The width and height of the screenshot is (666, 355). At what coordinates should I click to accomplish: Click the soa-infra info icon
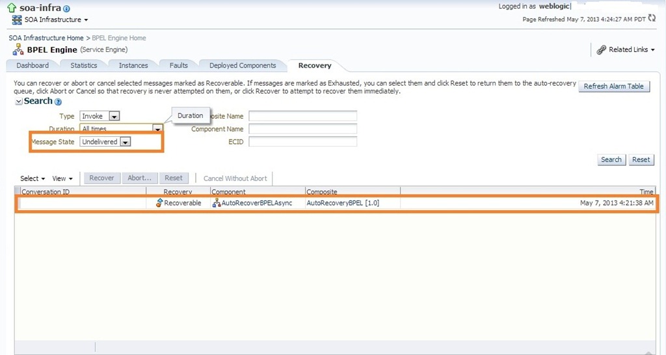tap(67, 9)
